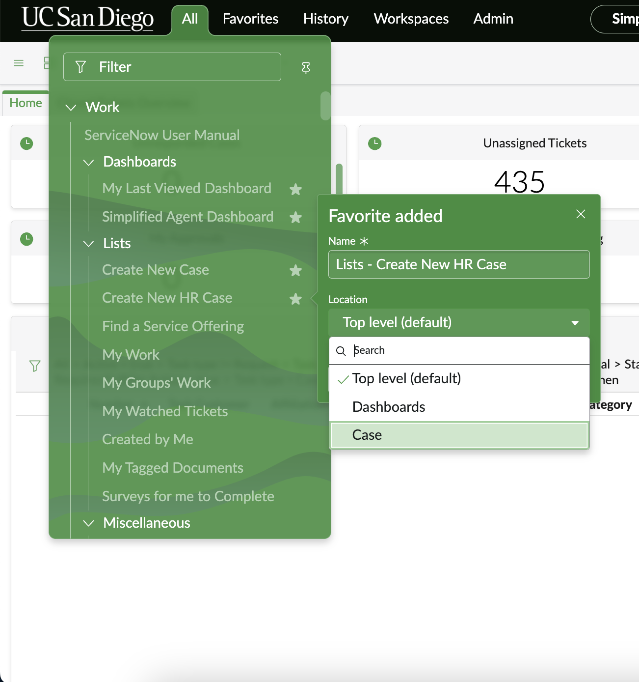Toggle favorite star for My Last Viewed Dashboard
639x682 pixels.
pos(295,189)
